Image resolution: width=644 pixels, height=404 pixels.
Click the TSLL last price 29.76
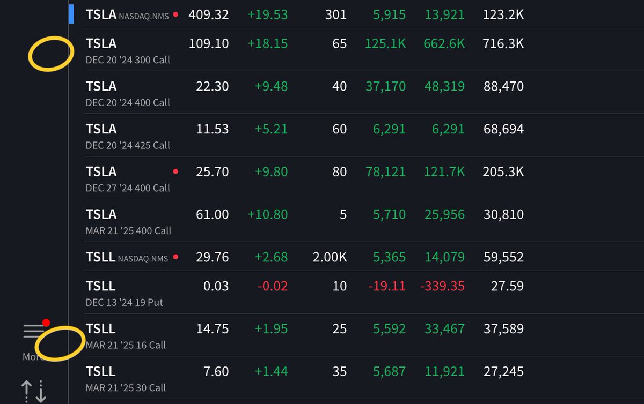point(213,258)
